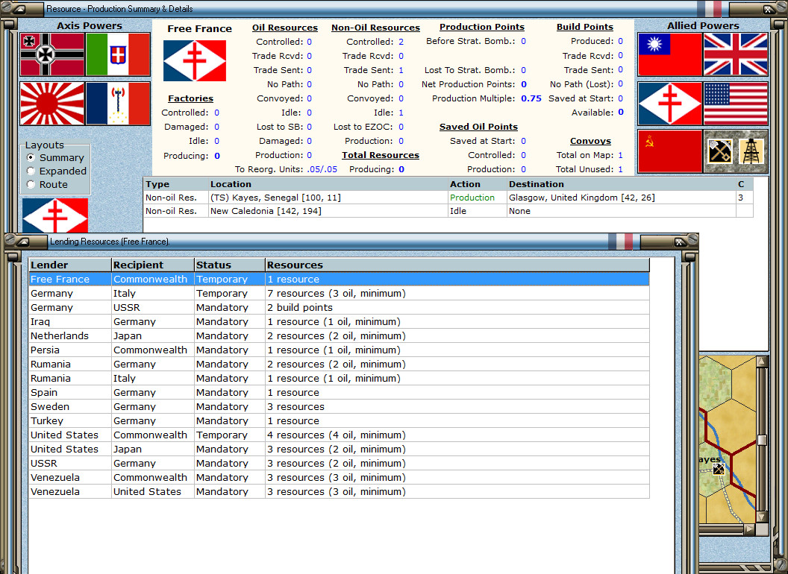This screenshot has width=788, height=574.
Task: Click the Type column header
Action: (176, 184)
